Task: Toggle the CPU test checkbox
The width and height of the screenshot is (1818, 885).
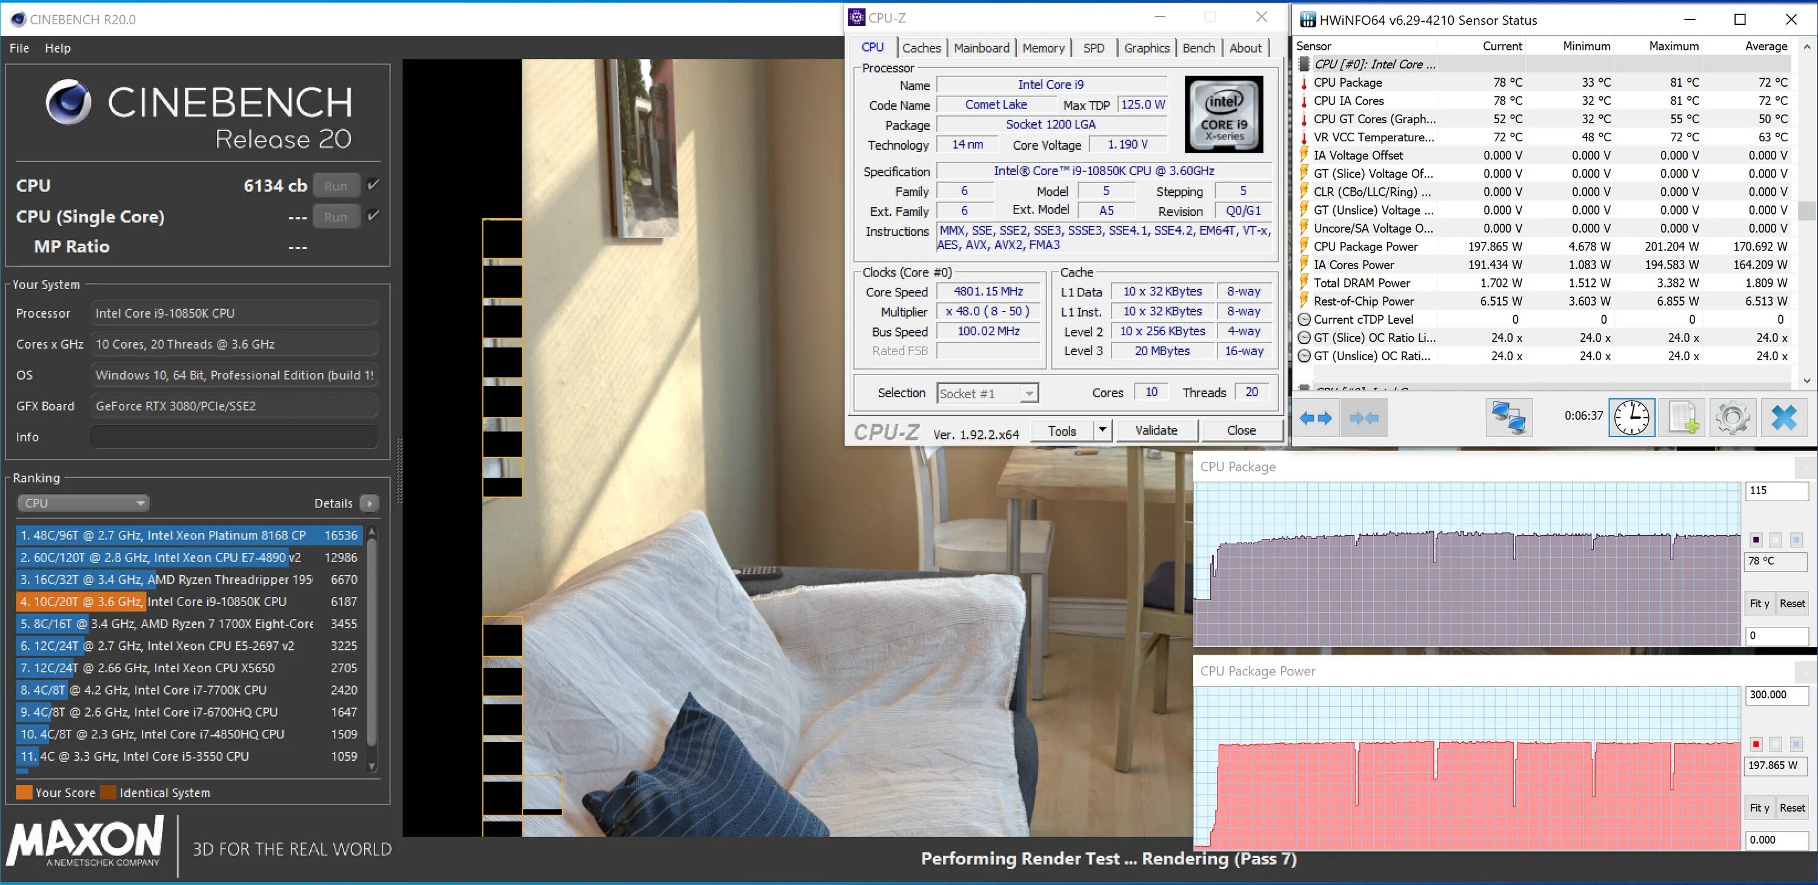Action: tap(373, 185)
